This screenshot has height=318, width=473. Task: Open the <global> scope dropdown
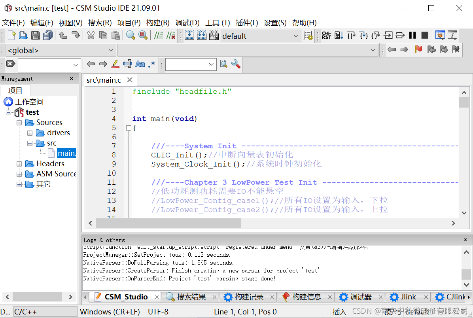click(111, 50)
